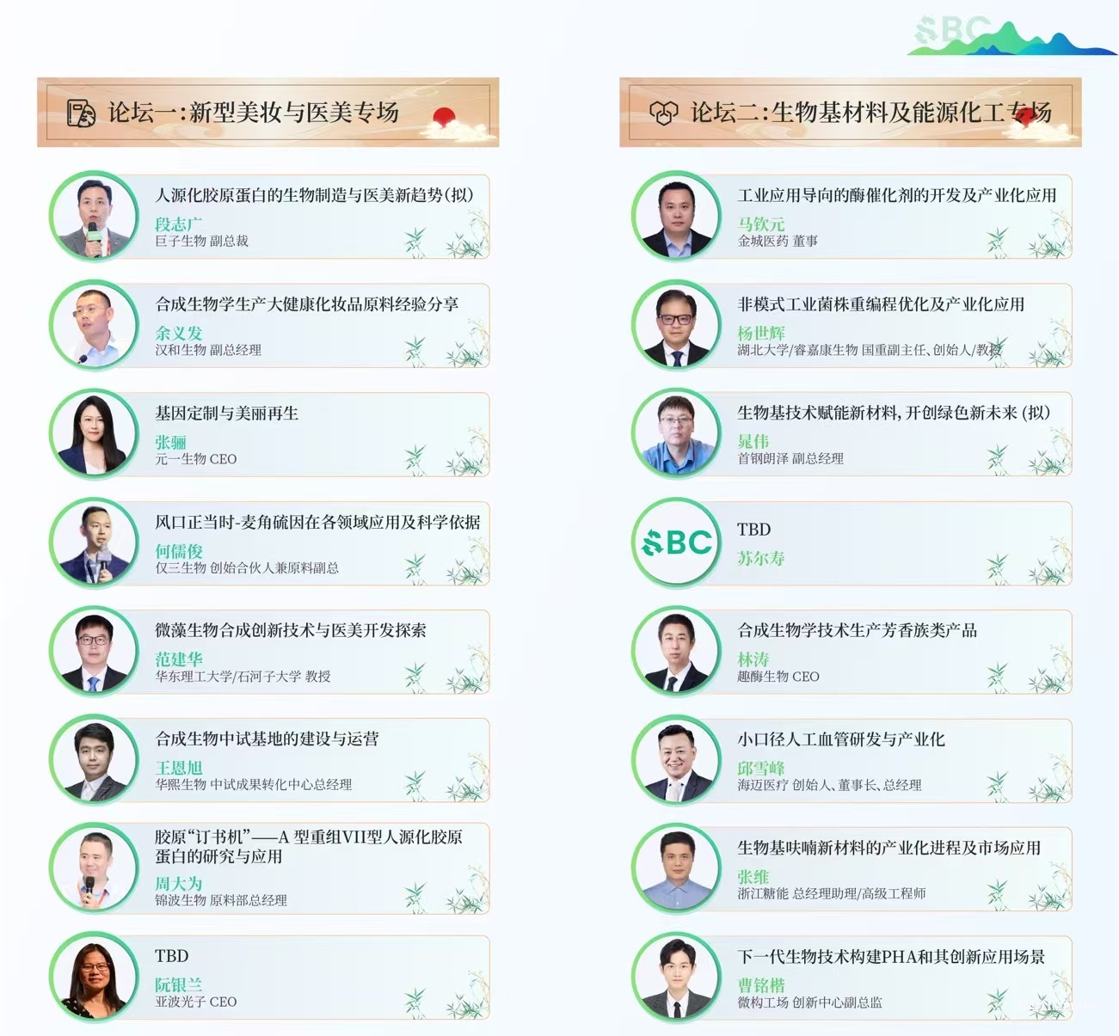The width and height of the screenshot is (1119, 1036).
Task: Click the SBC logo circle beside 苏尔寿
Action: tap(677, 543)
